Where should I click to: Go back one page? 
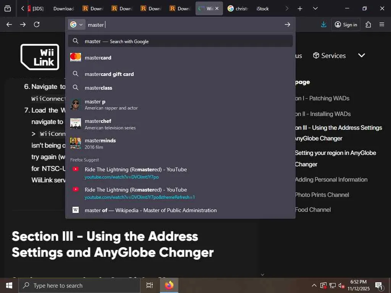tap(9, 24)
